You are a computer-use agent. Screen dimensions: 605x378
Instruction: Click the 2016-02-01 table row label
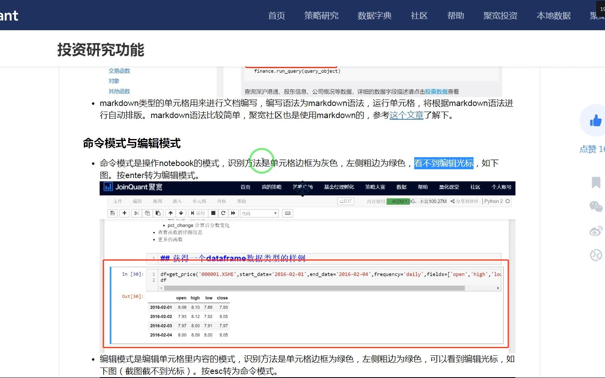[x=161, y=307]
